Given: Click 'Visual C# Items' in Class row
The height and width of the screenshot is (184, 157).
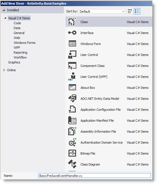Looking at the screenshot, I should (137, 22).
